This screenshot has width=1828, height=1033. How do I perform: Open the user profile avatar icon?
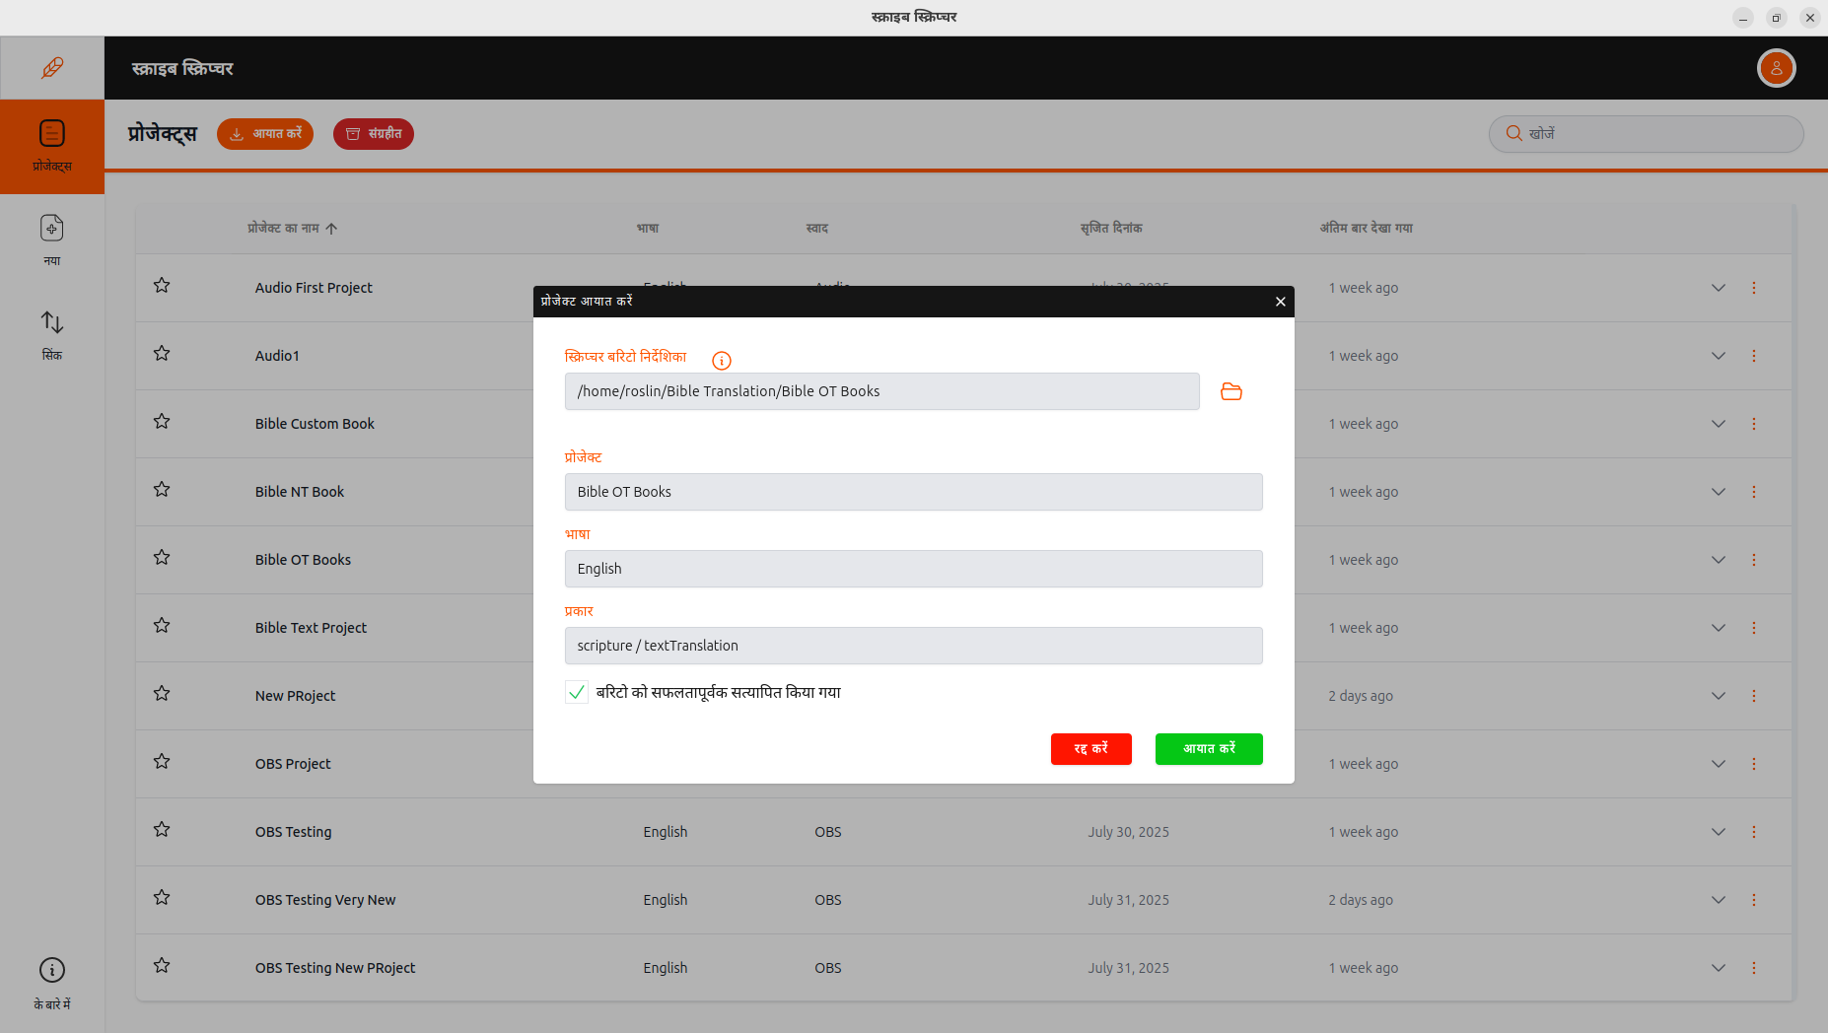point(1776,68)
